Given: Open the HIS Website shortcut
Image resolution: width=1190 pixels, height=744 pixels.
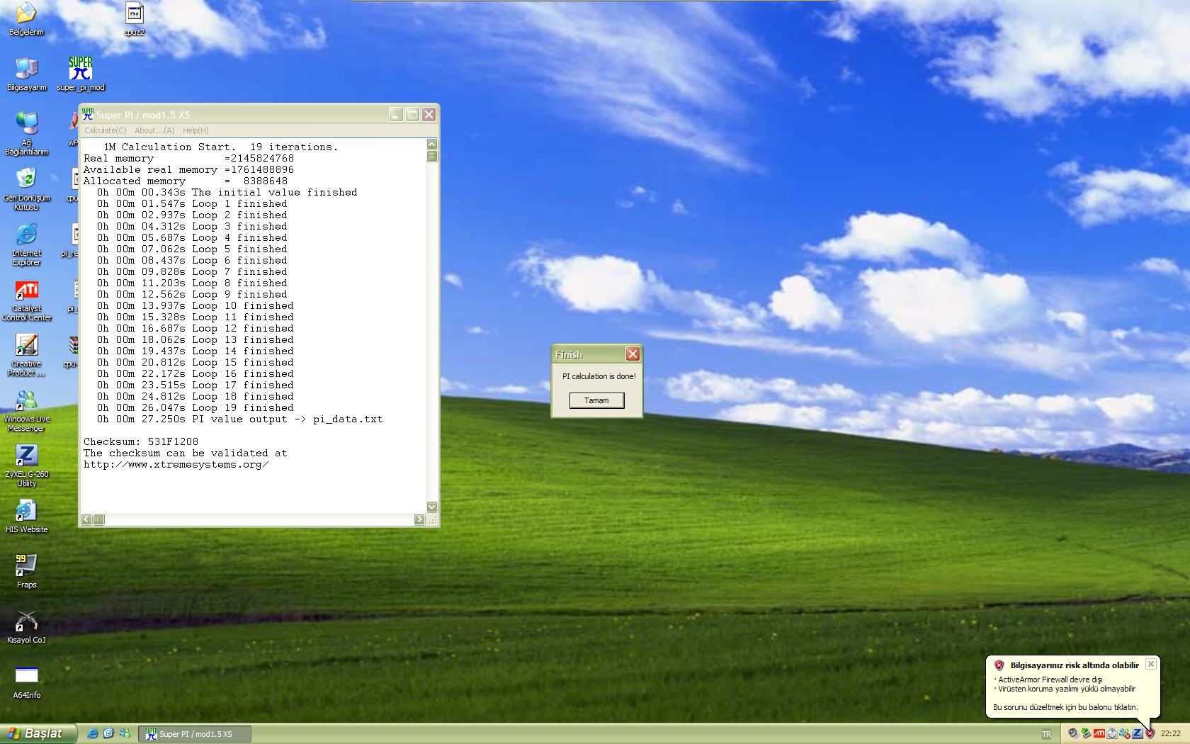Looking at the screenshot, I should pos(26,517).
